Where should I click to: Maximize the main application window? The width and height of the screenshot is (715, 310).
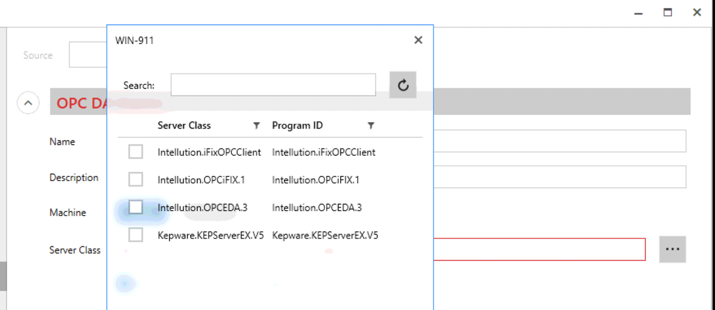[x=667, y=12]
